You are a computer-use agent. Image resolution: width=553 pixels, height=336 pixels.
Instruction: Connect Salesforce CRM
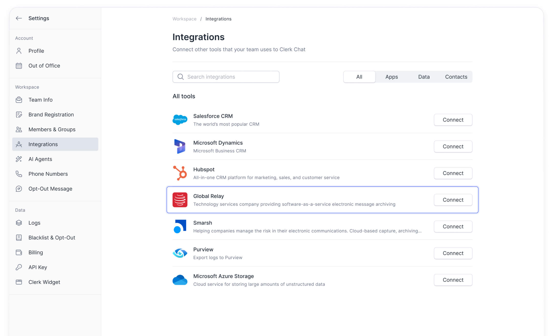click(x=453, y=120)
